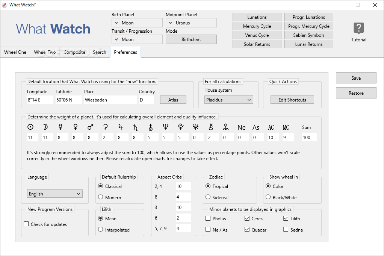This screenshot has width=384, height=256.
Task: Click the Pluto planet symbol
Action: click(x=181, y=127)
